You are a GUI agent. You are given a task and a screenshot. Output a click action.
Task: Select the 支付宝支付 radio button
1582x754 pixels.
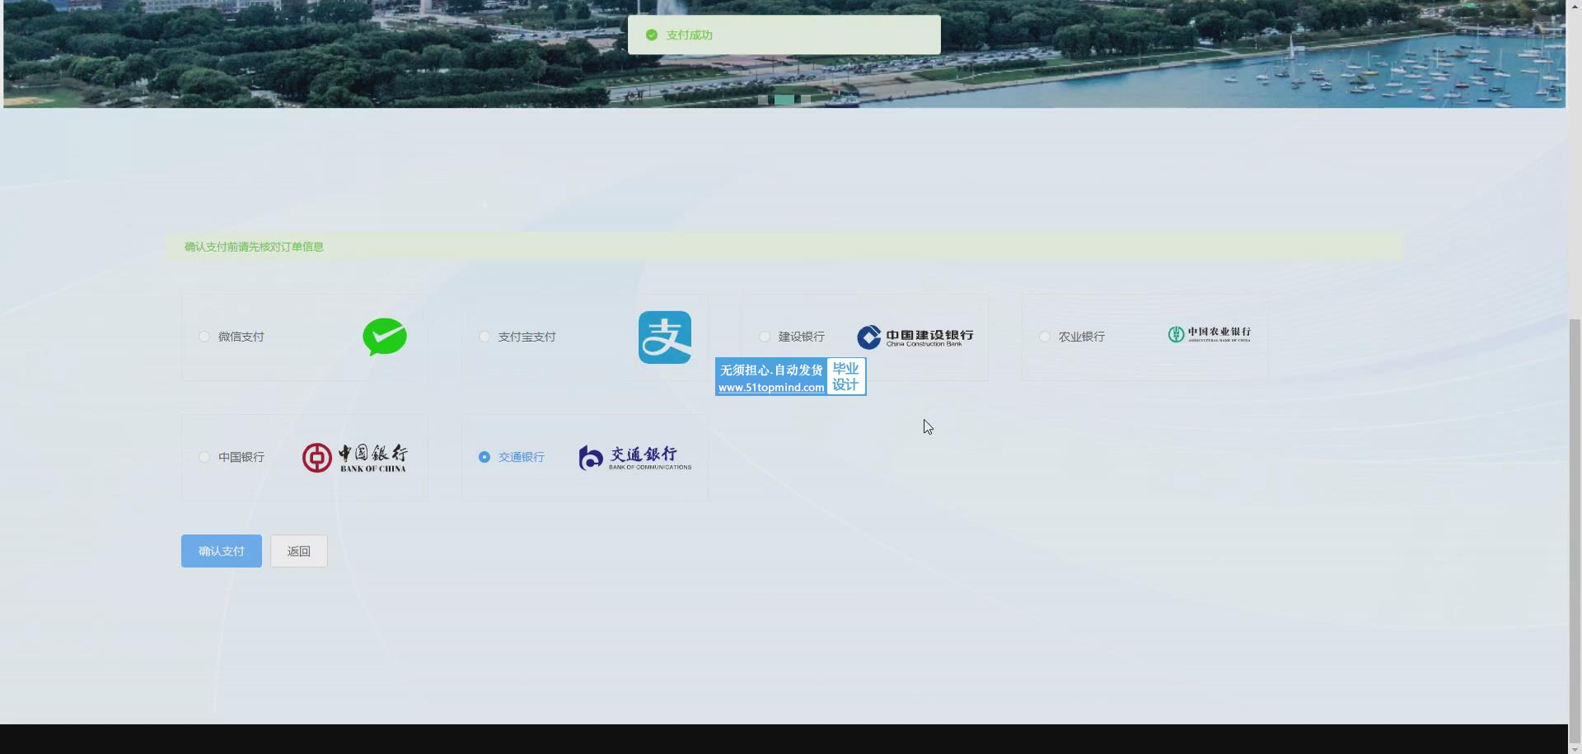tap(484, 337)
